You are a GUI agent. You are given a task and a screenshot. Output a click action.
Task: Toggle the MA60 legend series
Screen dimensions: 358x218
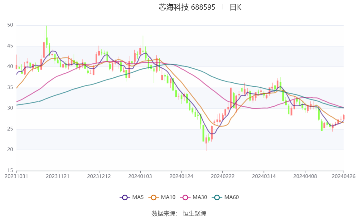pos(225,197)
